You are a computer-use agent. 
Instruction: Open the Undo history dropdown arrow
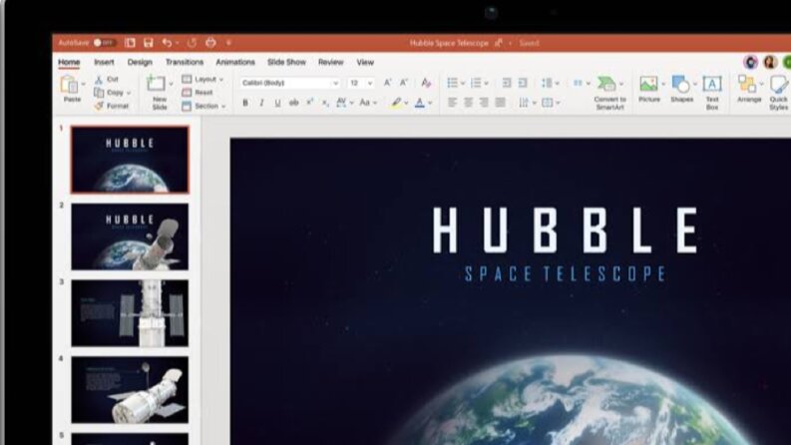click(x=178, y=43)
